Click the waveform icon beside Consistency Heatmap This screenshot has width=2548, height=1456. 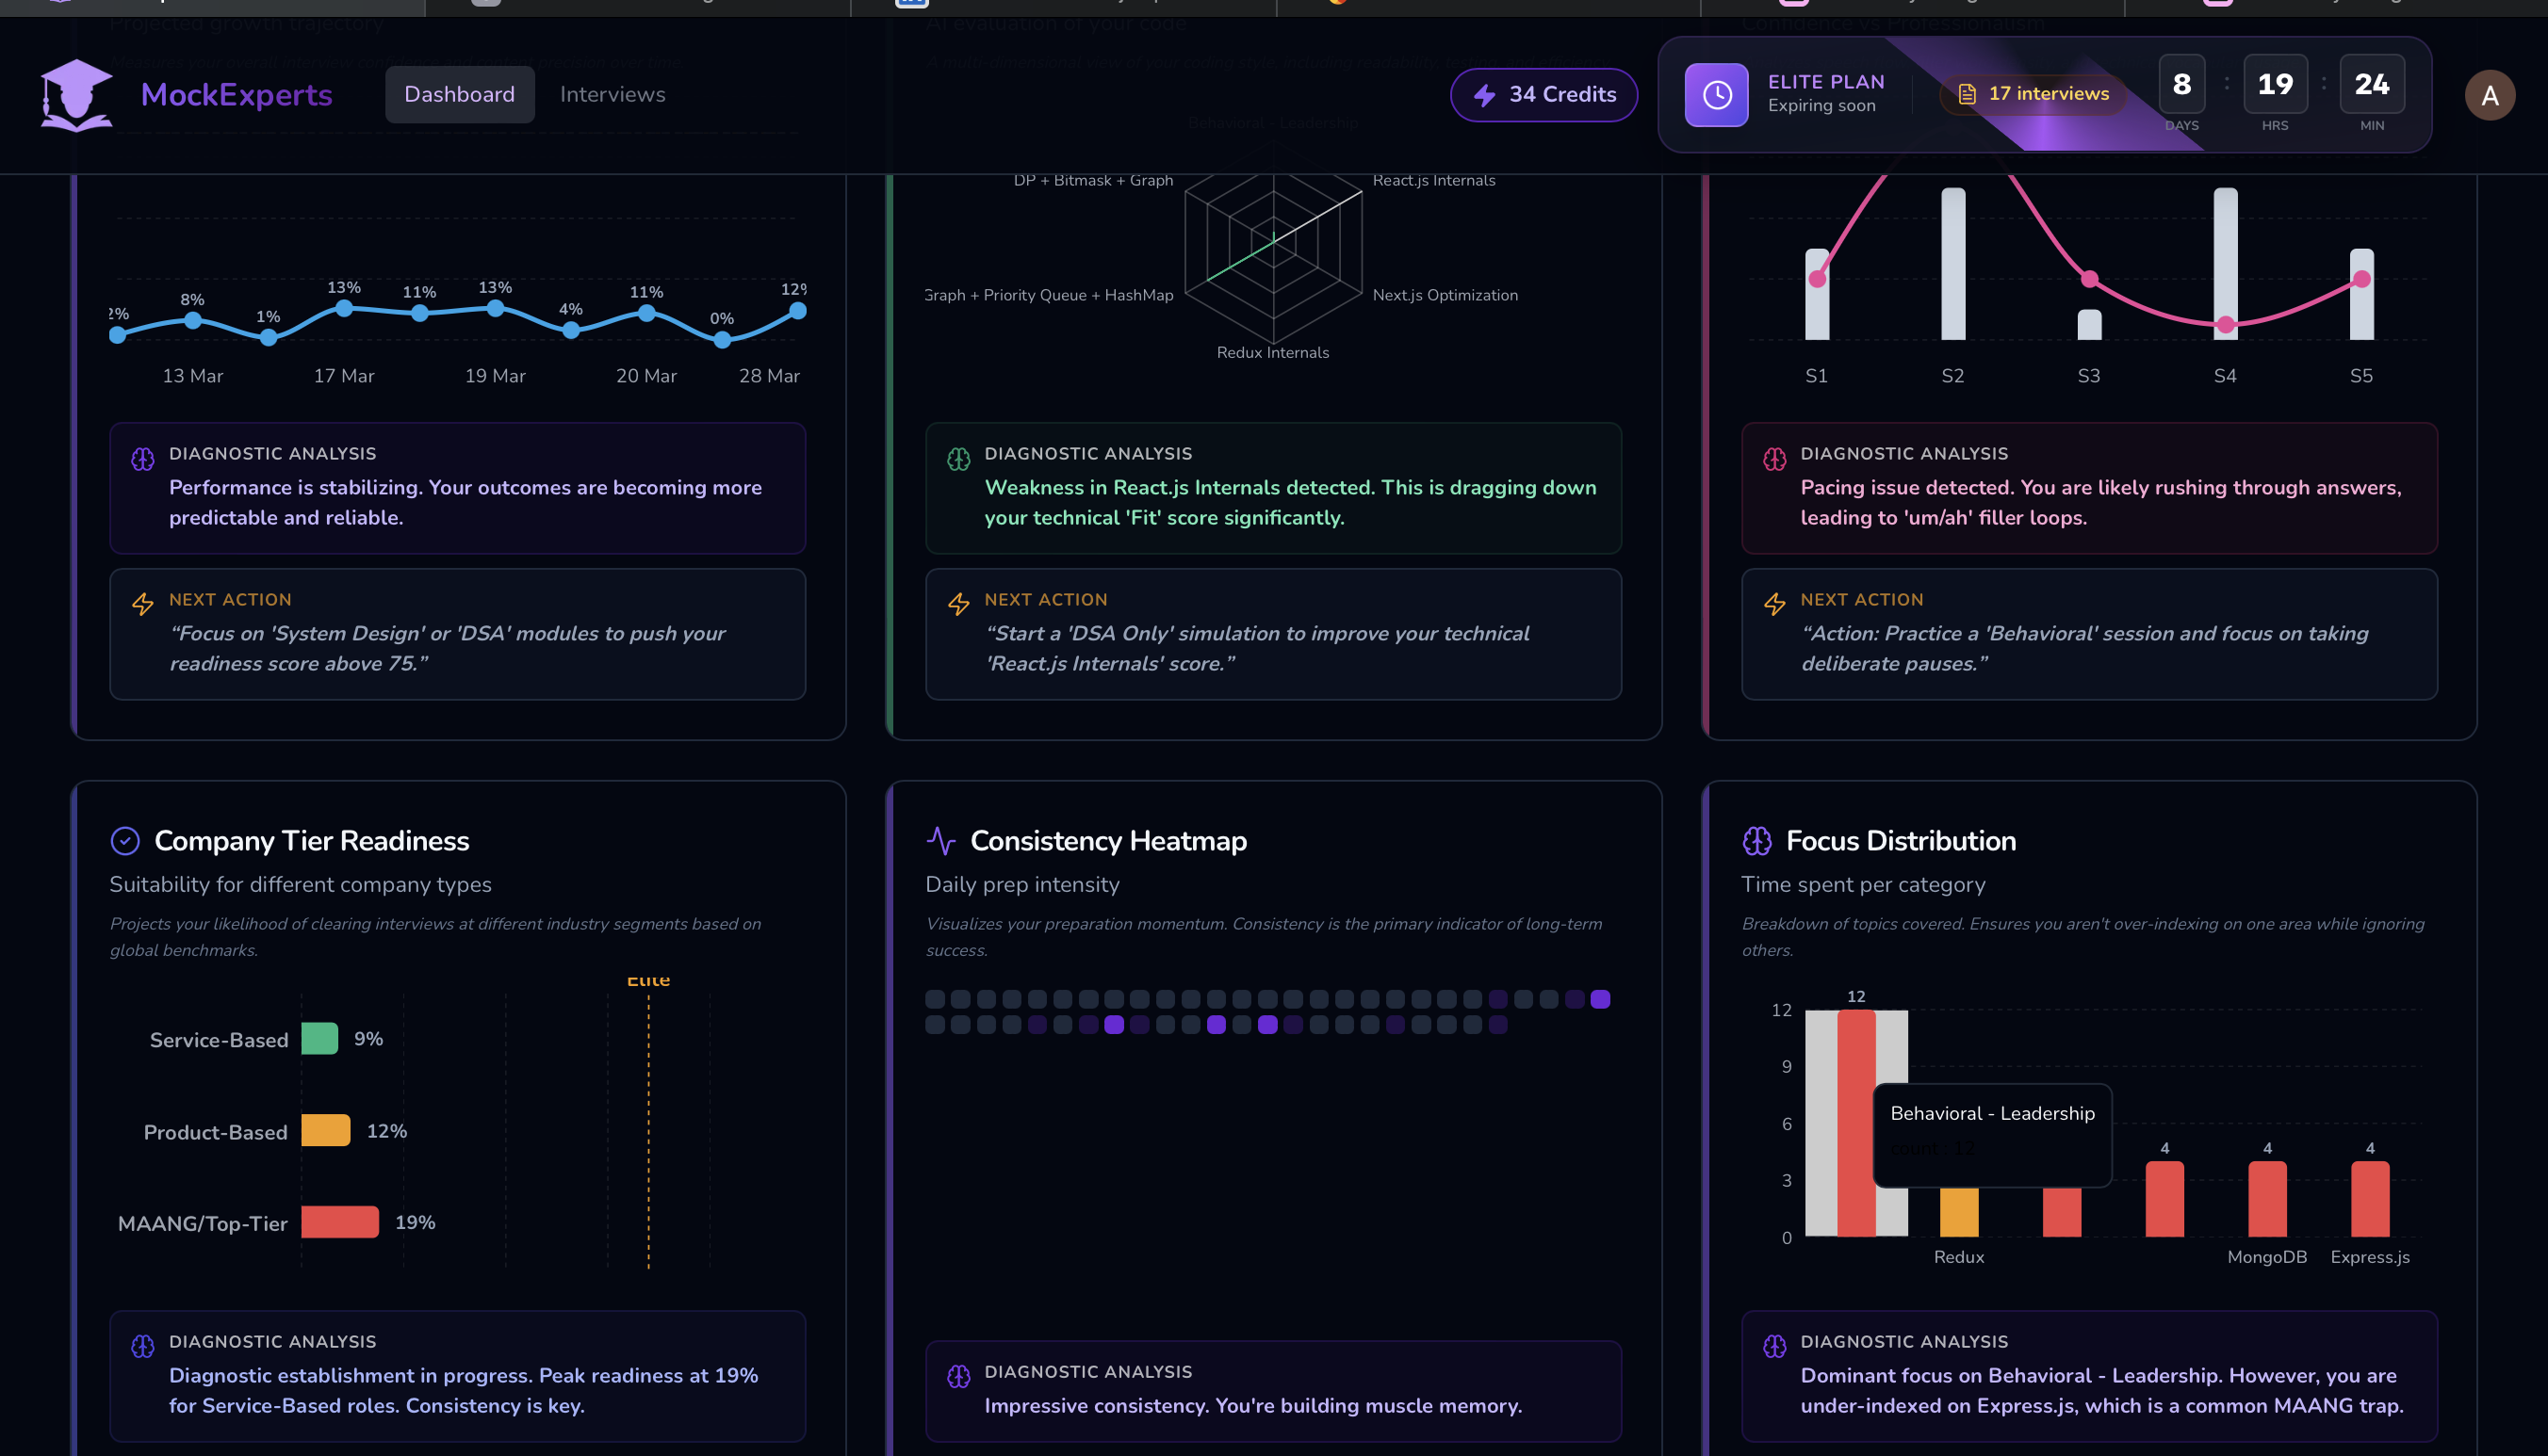(x=941, y=841)
